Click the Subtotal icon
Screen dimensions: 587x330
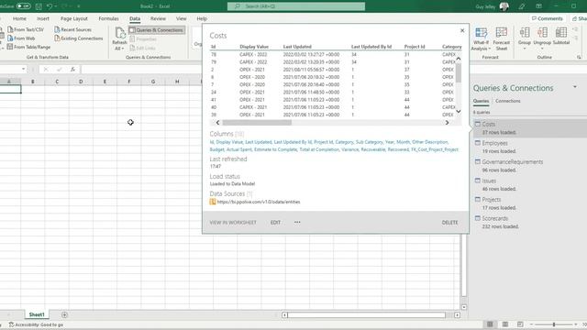[561, 33]
